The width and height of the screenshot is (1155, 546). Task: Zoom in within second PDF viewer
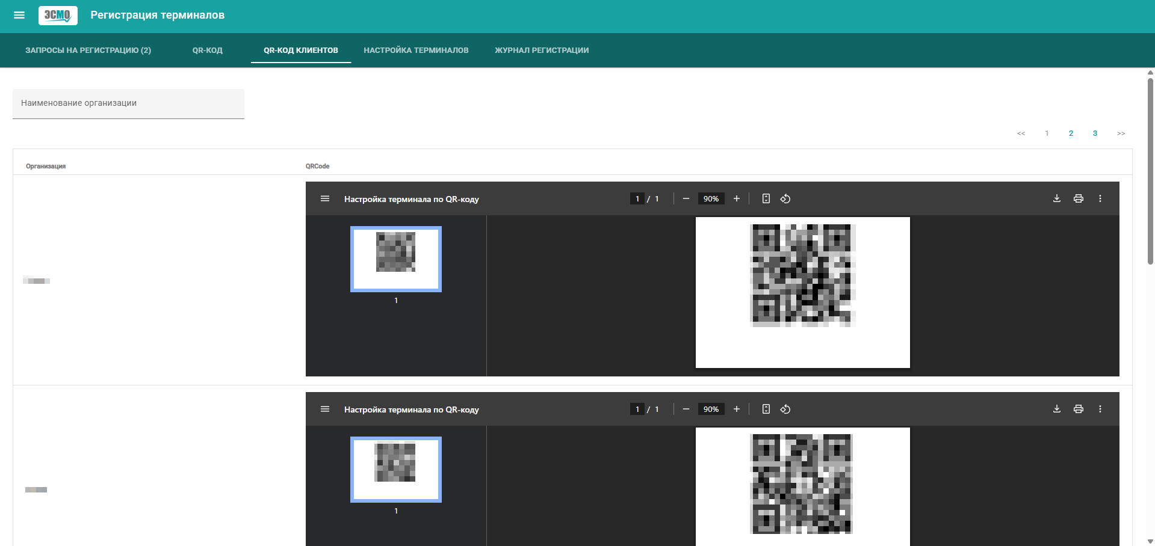coord(736,409)
